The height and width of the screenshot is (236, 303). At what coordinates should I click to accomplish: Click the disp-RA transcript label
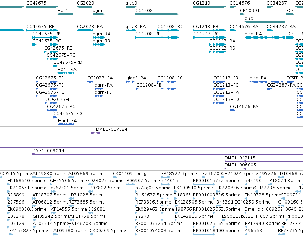point(254,34)
